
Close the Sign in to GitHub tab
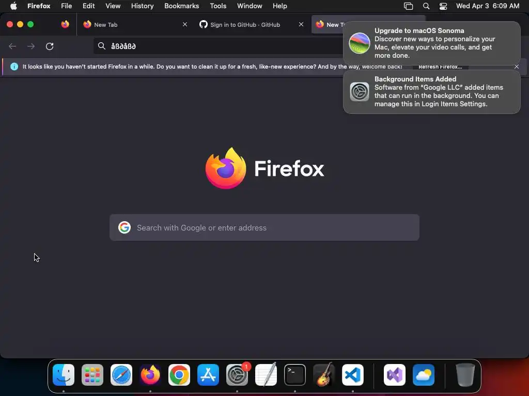(301, 24)
